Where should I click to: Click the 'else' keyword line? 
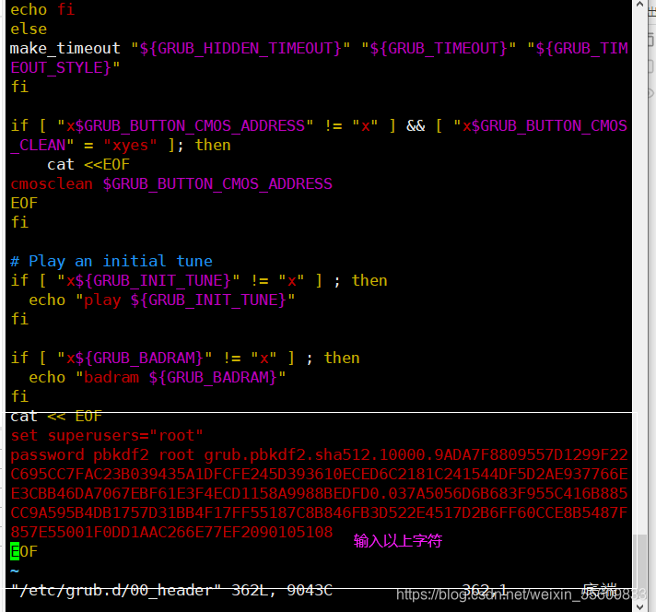click(29, 29)
